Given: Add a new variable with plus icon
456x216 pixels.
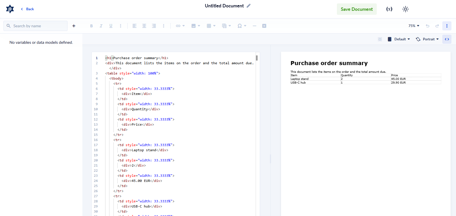Looking at the screenshot, I should [74, 26].
